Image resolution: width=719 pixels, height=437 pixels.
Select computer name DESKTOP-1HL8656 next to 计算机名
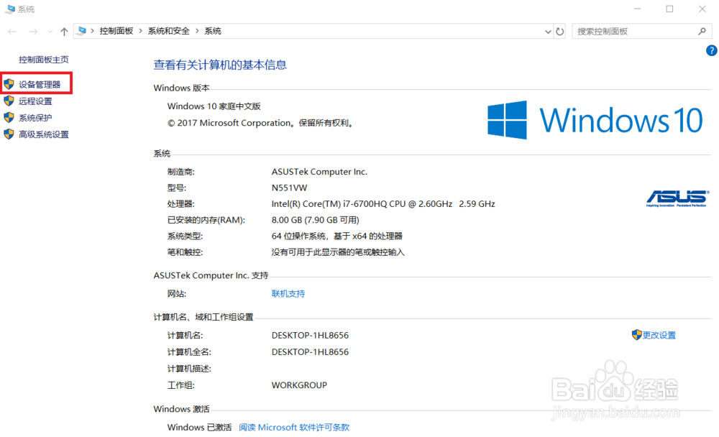pyautogui.click(x=310, y=336)
